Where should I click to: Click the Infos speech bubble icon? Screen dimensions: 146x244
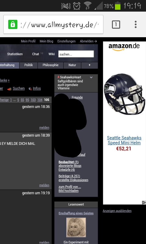coord(30,89)
